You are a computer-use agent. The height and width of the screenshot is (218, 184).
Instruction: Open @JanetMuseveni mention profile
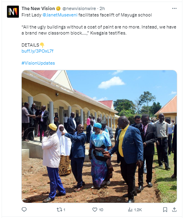tap(60, 15)
